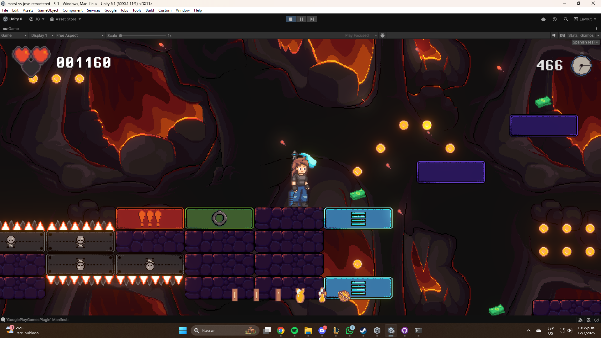The width and height of the screenshot is (601, 338).
Task: Pause the running game
Action: click(301, 19)
